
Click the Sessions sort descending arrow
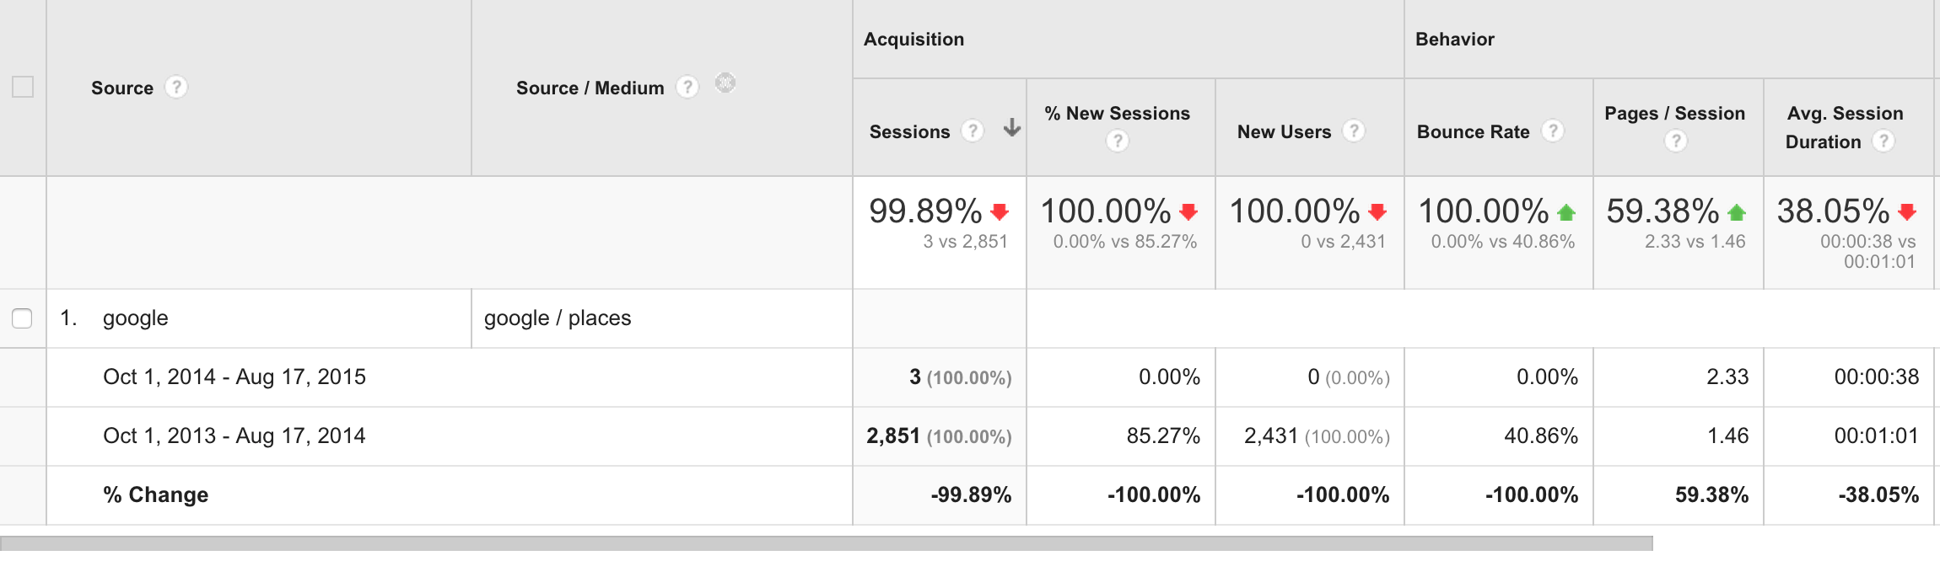(x=1011, y=129)
